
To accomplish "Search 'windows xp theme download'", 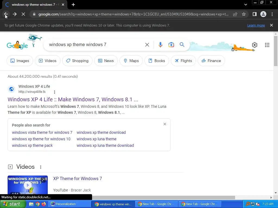I will [x=101, y=132].
